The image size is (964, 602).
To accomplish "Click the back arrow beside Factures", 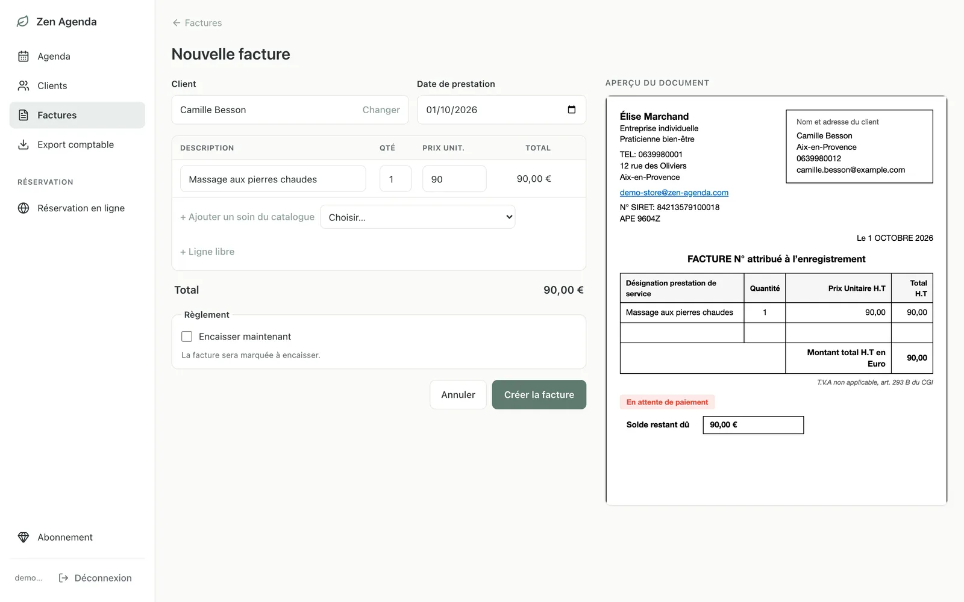I will [177, 23].
